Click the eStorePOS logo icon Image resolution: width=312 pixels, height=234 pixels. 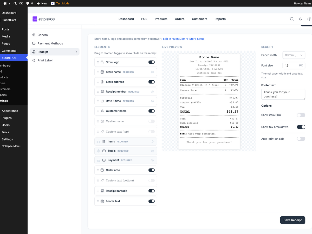click(x=35, y=19)
